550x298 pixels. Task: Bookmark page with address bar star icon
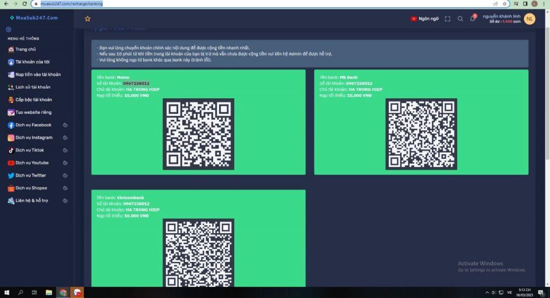(x=505, y=4)
